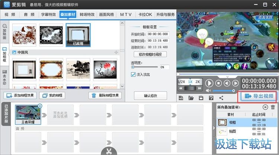Click 导出视频 button
This screenshot has width=279, height=155.
(x=259, y=96)
